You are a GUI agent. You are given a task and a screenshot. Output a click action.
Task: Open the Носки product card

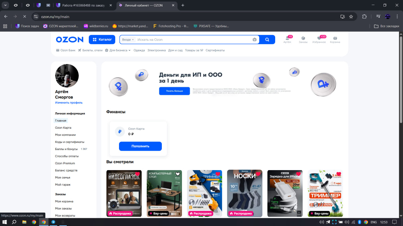coord(245,193)
